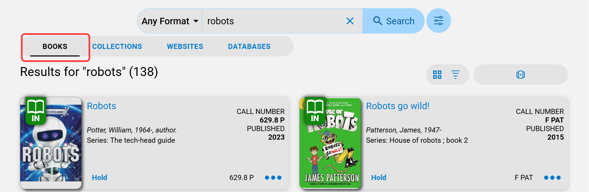This screenshot has width=589, height=192.
Task: Open the Robots go wild! title link
Action: (x=398, y=106)
